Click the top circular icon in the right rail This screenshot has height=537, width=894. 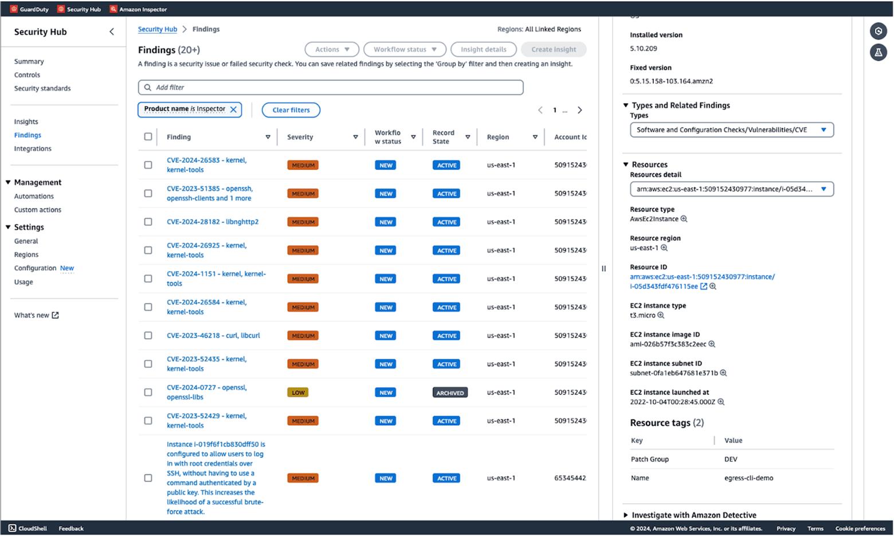[878, 31]
